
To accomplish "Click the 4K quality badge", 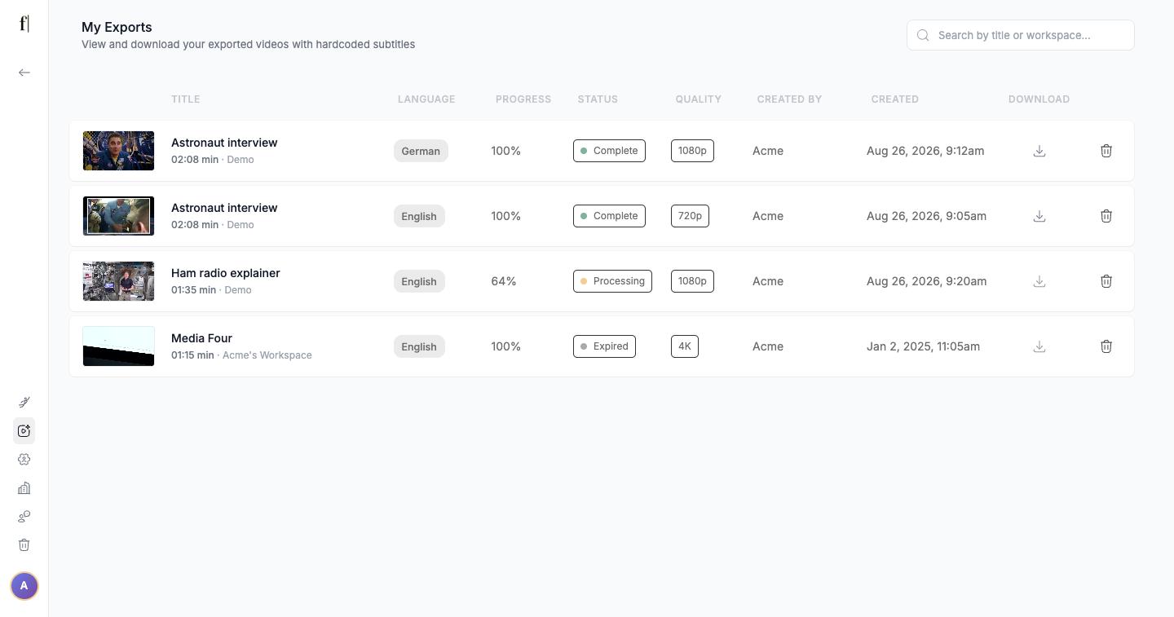I will (x=685, y=346).
